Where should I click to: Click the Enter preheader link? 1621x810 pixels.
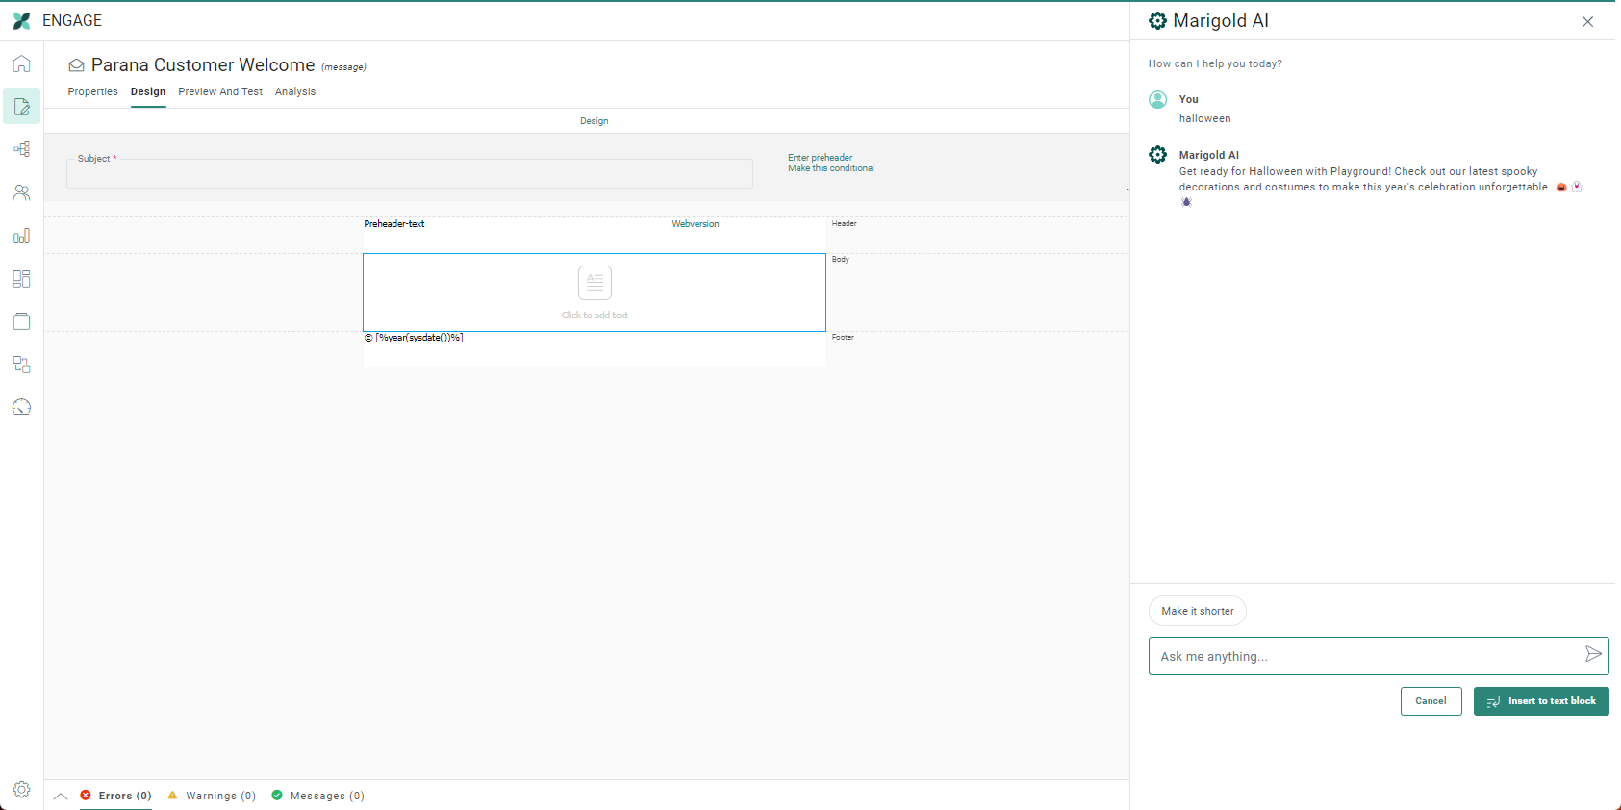pyautogui.click(x=820, y=158)
